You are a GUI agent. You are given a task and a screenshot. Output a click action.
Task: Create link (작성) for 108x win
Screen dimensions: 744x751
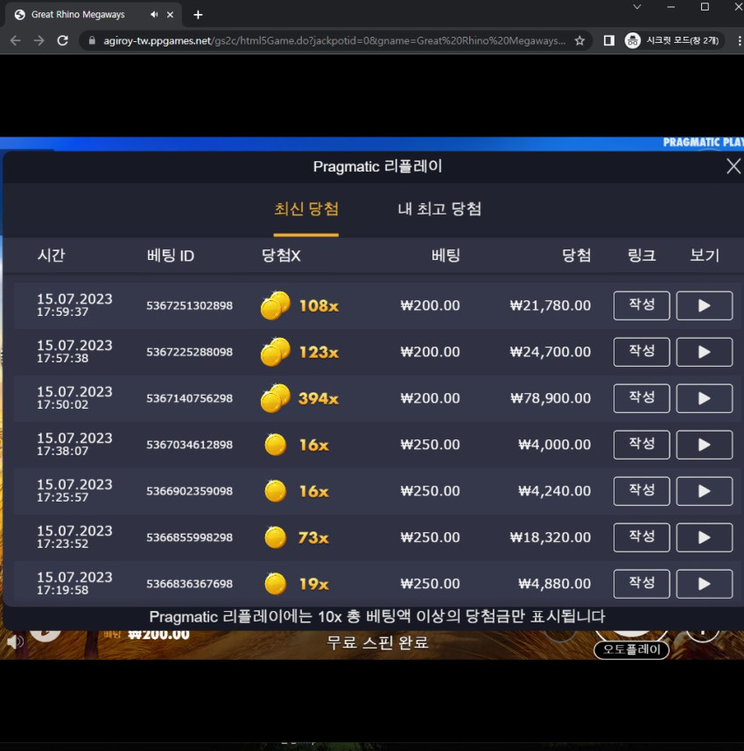point(642,305)
